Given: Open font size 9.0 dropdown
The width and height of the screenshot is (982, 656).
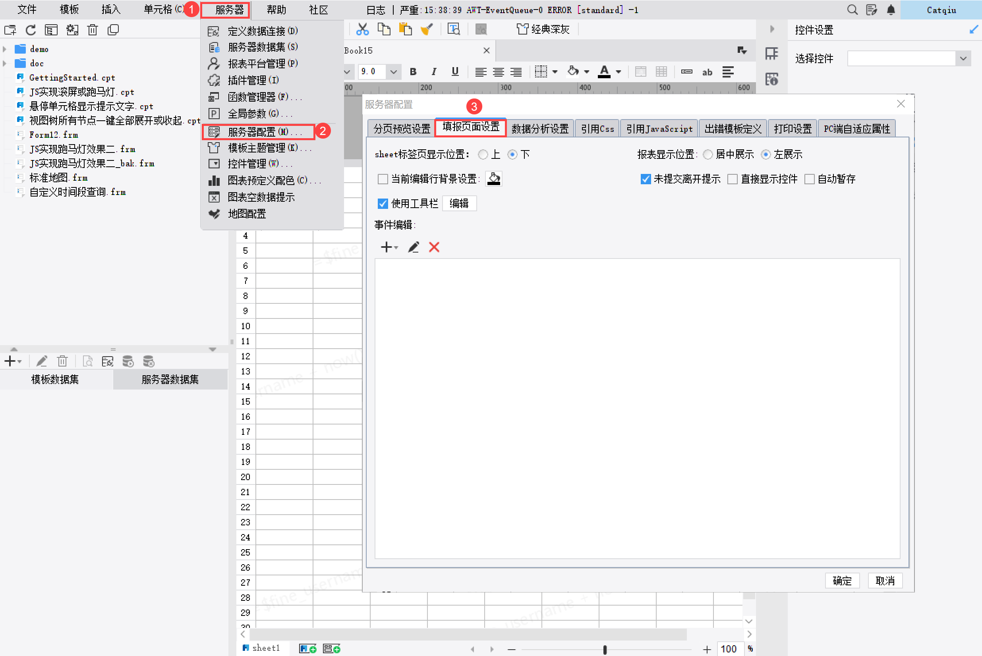Looking at the screenshot, I should (393, 72).
